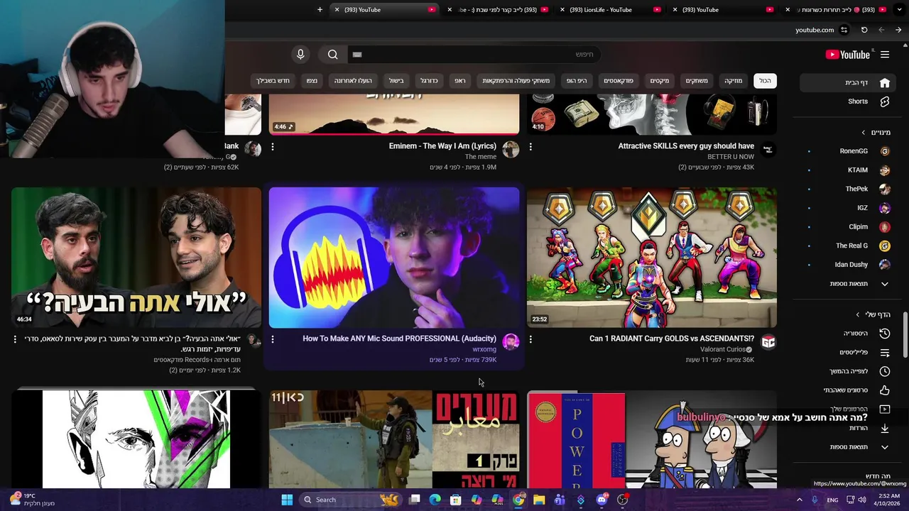Open video title How To Make ANY Mic Sound PROFESSIONAL

coord(399,339)
